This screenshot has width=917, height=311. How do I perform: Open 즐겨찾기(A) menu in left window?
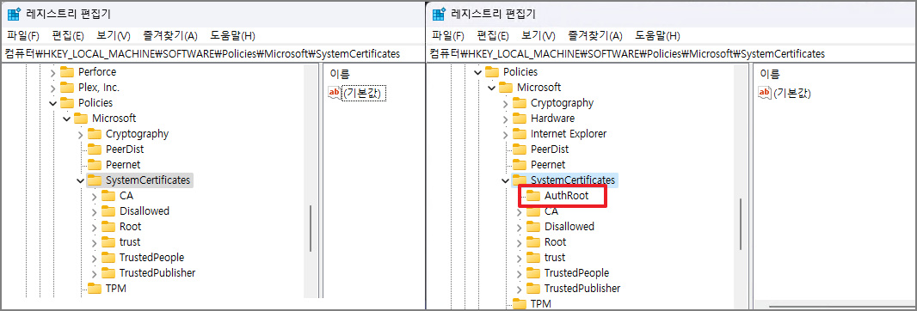click(x=170, y=36)
